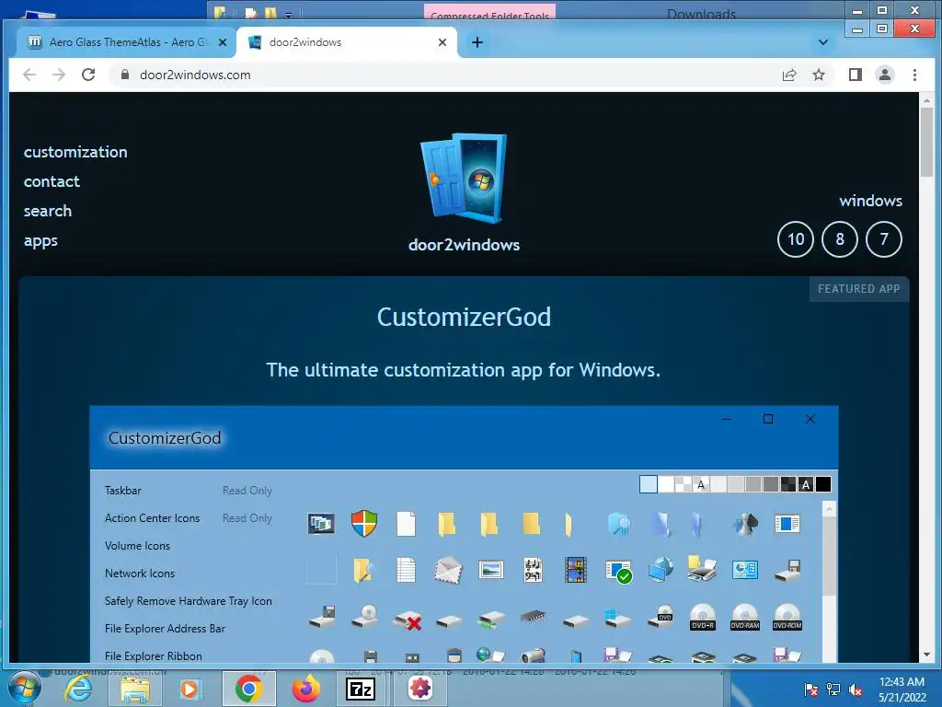Click the film strip video icon
Image resolution: width=942 pixels, height=707 pixels.
click(576, 570)
